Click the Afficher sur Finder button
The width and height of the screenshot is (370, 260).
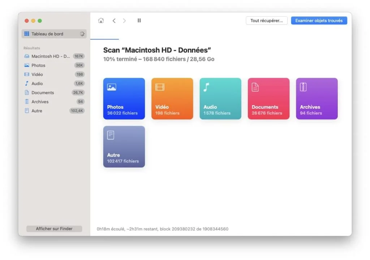(54, 229)
